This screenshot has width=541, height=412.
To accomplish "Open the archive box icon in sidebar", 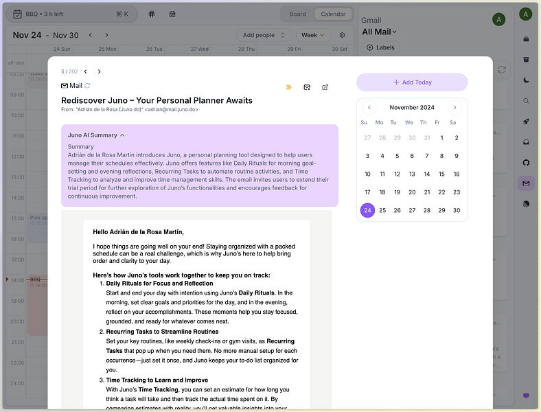I will click(526, 60).
